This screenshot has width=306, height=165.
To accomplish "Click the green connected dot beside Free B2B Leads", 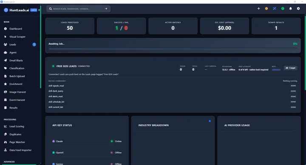I will [53, 66].
